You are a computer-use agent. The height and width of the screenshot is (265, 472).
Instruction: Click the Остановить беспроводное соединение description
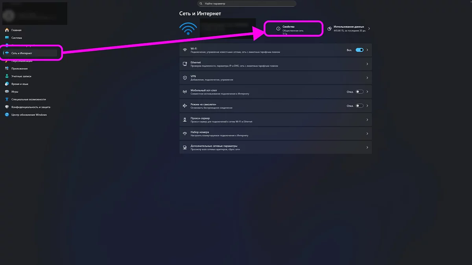[x=211, y=108]
